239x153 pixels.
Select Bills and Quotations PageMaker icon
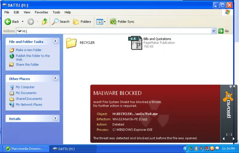(135, 43)
